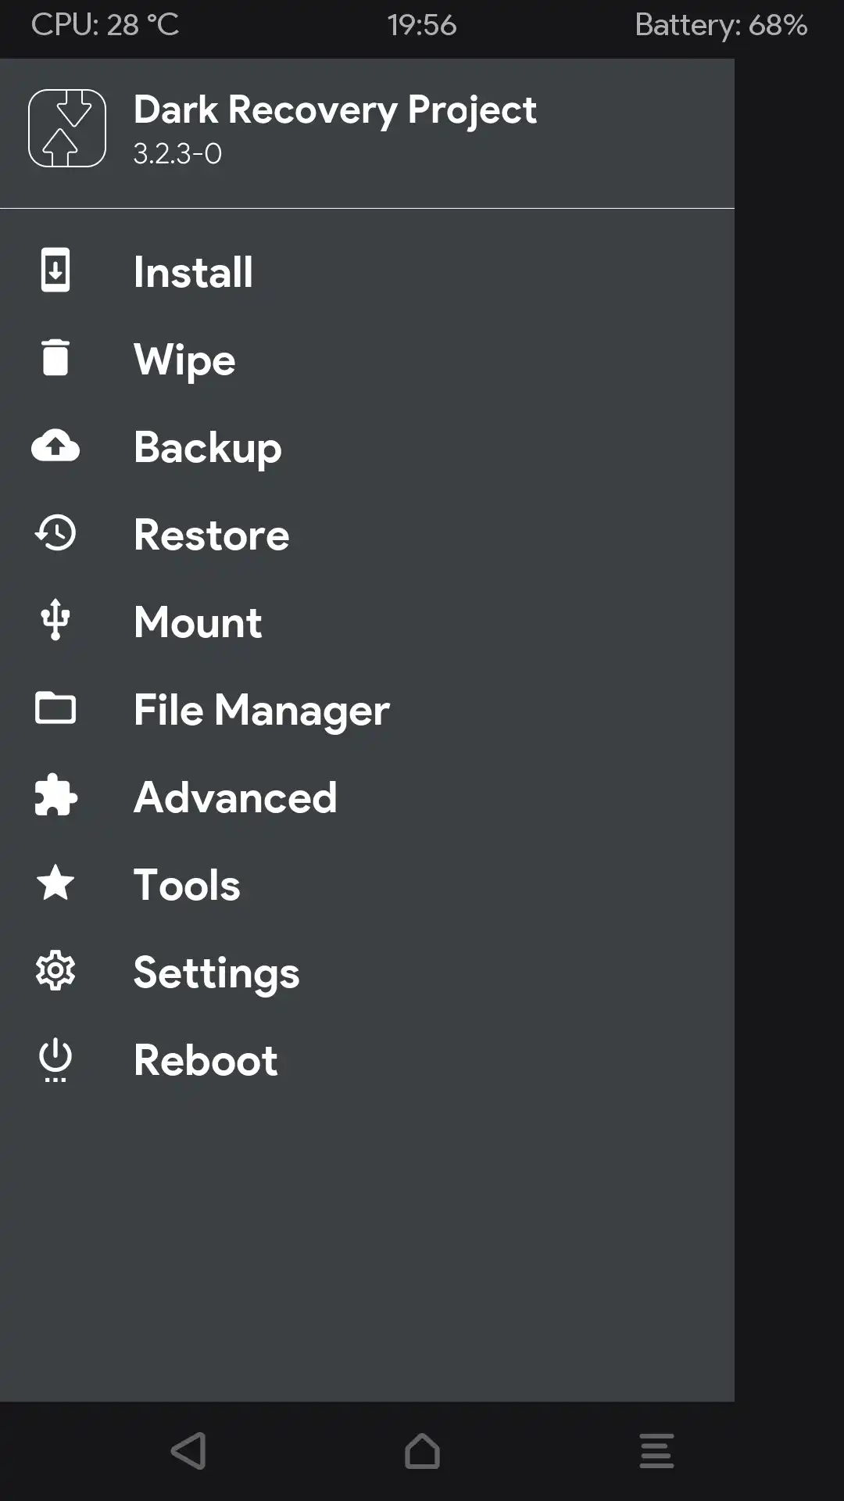The image size is (844, 1501).
Task: Tap the Mount USB icon
Action: click(55, 621)
